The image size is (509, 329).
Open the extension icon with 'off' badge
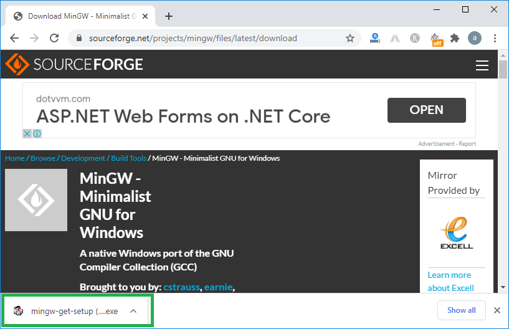436,39
